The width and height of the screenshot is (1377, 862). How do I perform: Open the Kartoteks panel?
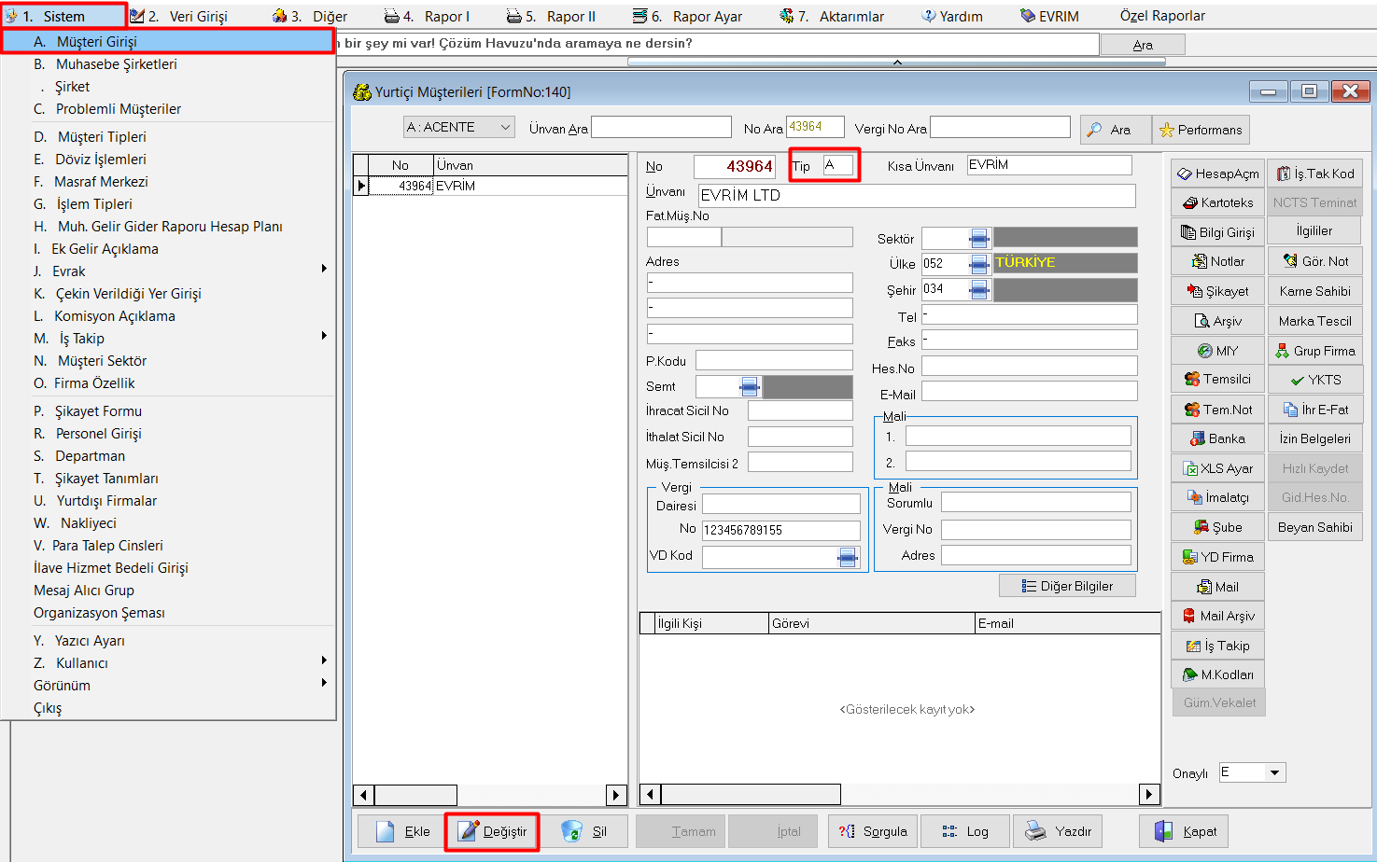point(1217,202)
